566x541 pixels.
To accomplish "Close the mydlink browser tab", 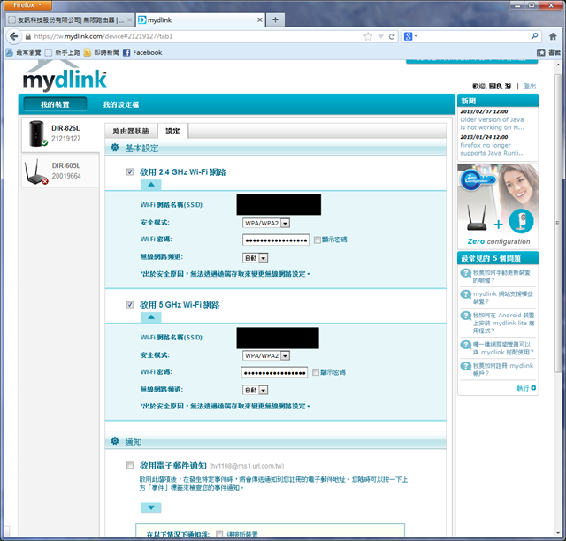I will pyautogui.click(x=259, y=19).
